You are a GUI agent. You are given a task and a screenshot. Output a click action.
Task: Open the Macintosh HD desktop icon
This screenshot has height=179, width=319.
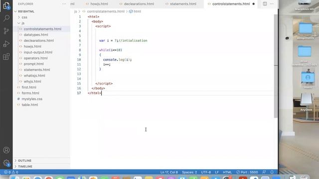(x=305, y=5)
